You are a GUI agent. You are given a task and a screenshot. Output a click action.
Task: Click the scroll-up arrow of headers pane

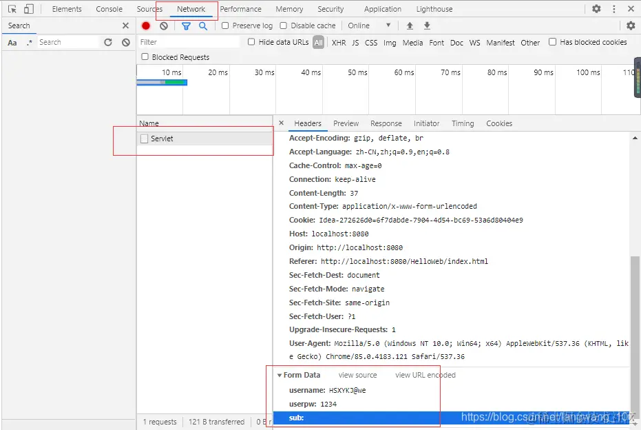635,138
